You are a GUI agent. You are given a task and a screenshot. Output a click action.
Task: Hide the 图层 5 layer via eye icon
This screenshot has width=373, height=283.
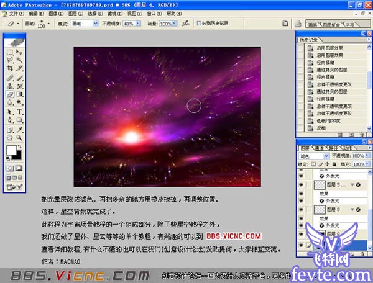tap(300, 210)
